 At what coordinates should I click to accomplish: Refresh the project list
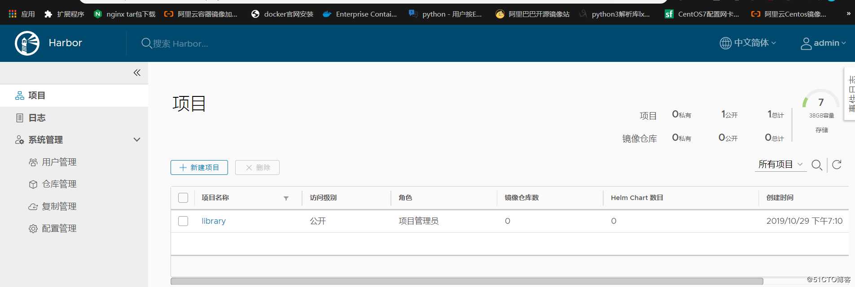pyautogui.click(x=837, y=165)
